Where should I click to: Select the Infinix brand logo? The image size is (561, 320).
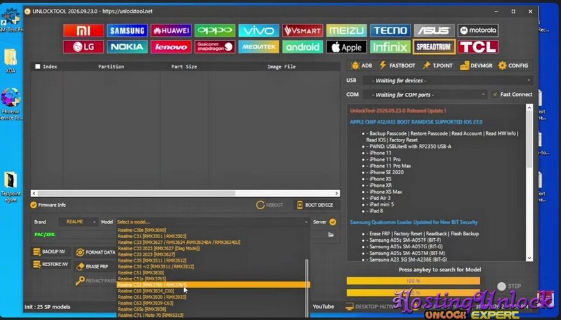pyautogui.click(x=390, y=47)
